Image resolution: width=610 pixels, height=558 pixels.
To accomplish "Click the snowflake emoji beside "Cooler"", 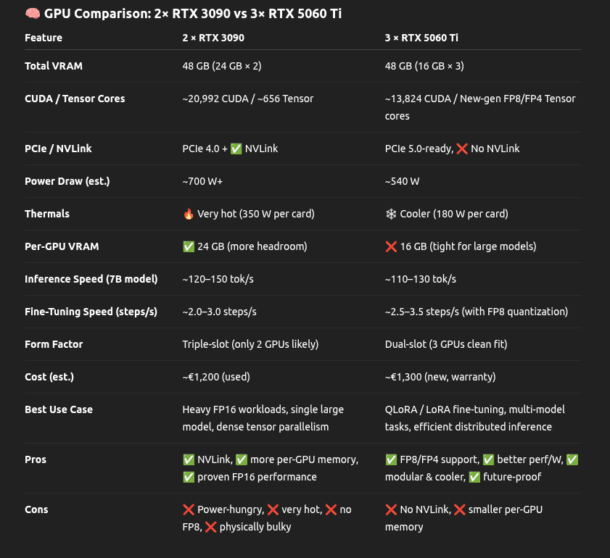I will [391, 214].
